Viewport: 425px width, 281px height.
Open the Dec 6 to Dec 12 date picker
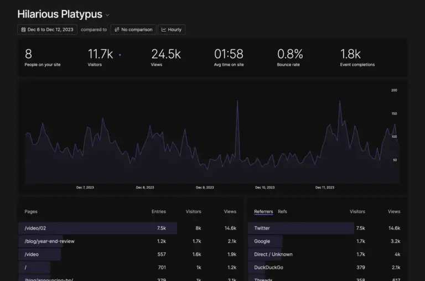point(47,29)
